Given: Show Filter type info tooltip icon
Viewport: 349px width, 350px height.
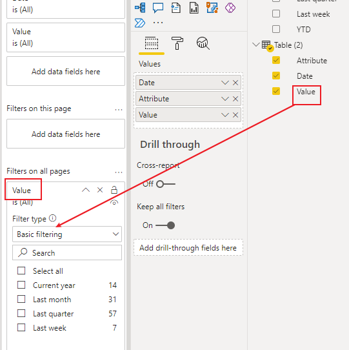Looking at the screenshot, I should pos(53,218).
